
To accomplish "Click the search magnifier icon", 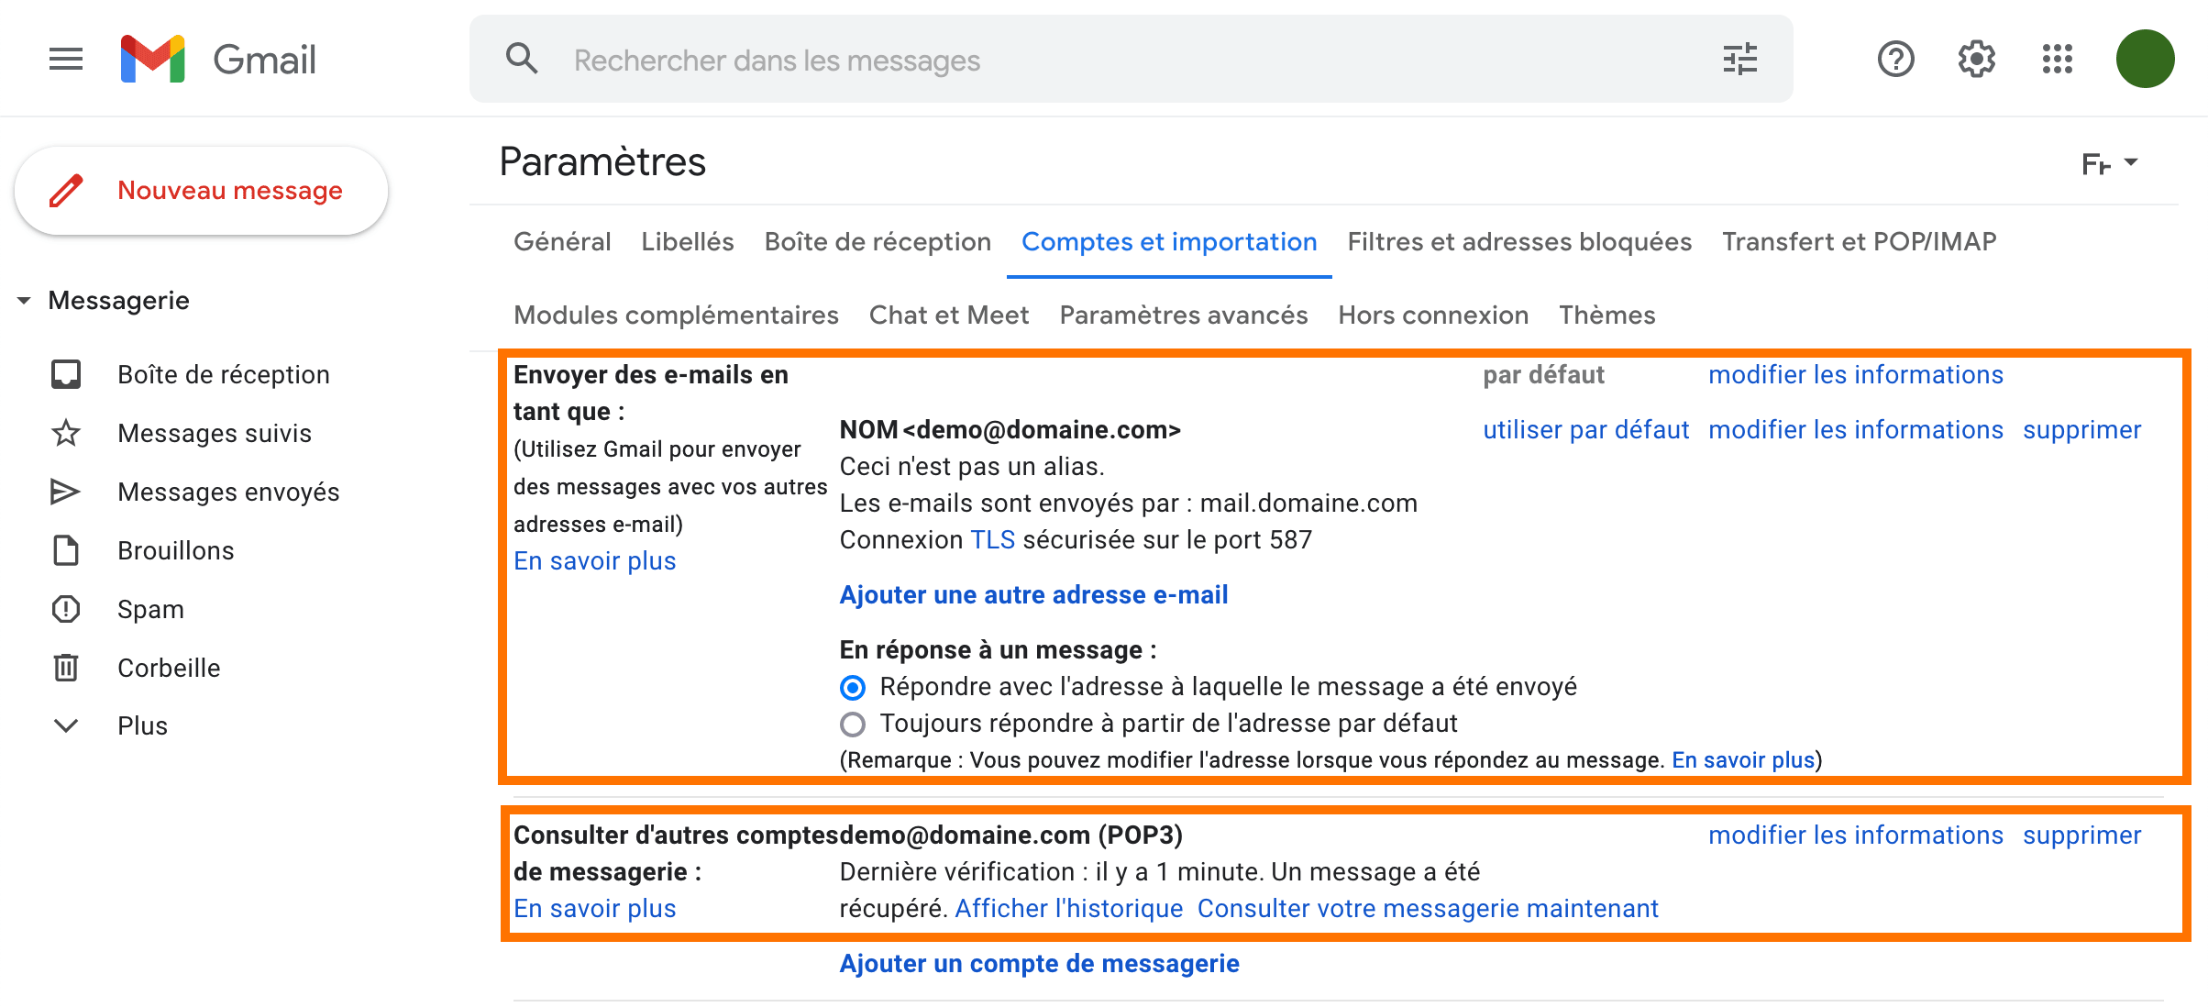I will (x=522, y=59).
